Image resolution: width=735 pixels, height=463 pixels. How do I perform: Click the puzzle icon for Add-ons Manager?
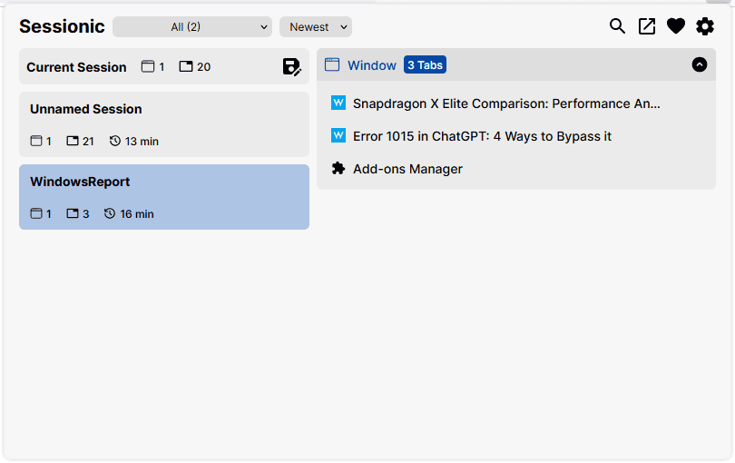(338, 169)
